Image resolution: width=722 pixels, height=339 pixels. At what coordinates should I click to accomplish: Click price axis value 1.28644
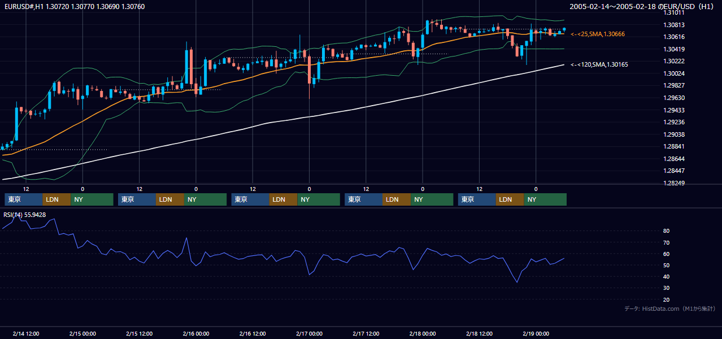pos(673,159)
